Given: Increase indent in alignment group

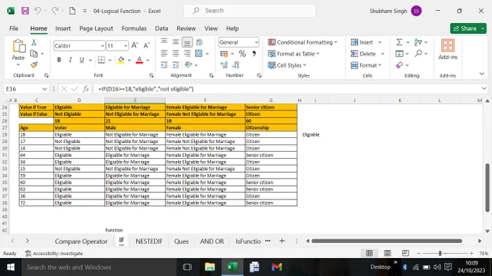Looking at the screenshot, I should (x=176, y=65).
